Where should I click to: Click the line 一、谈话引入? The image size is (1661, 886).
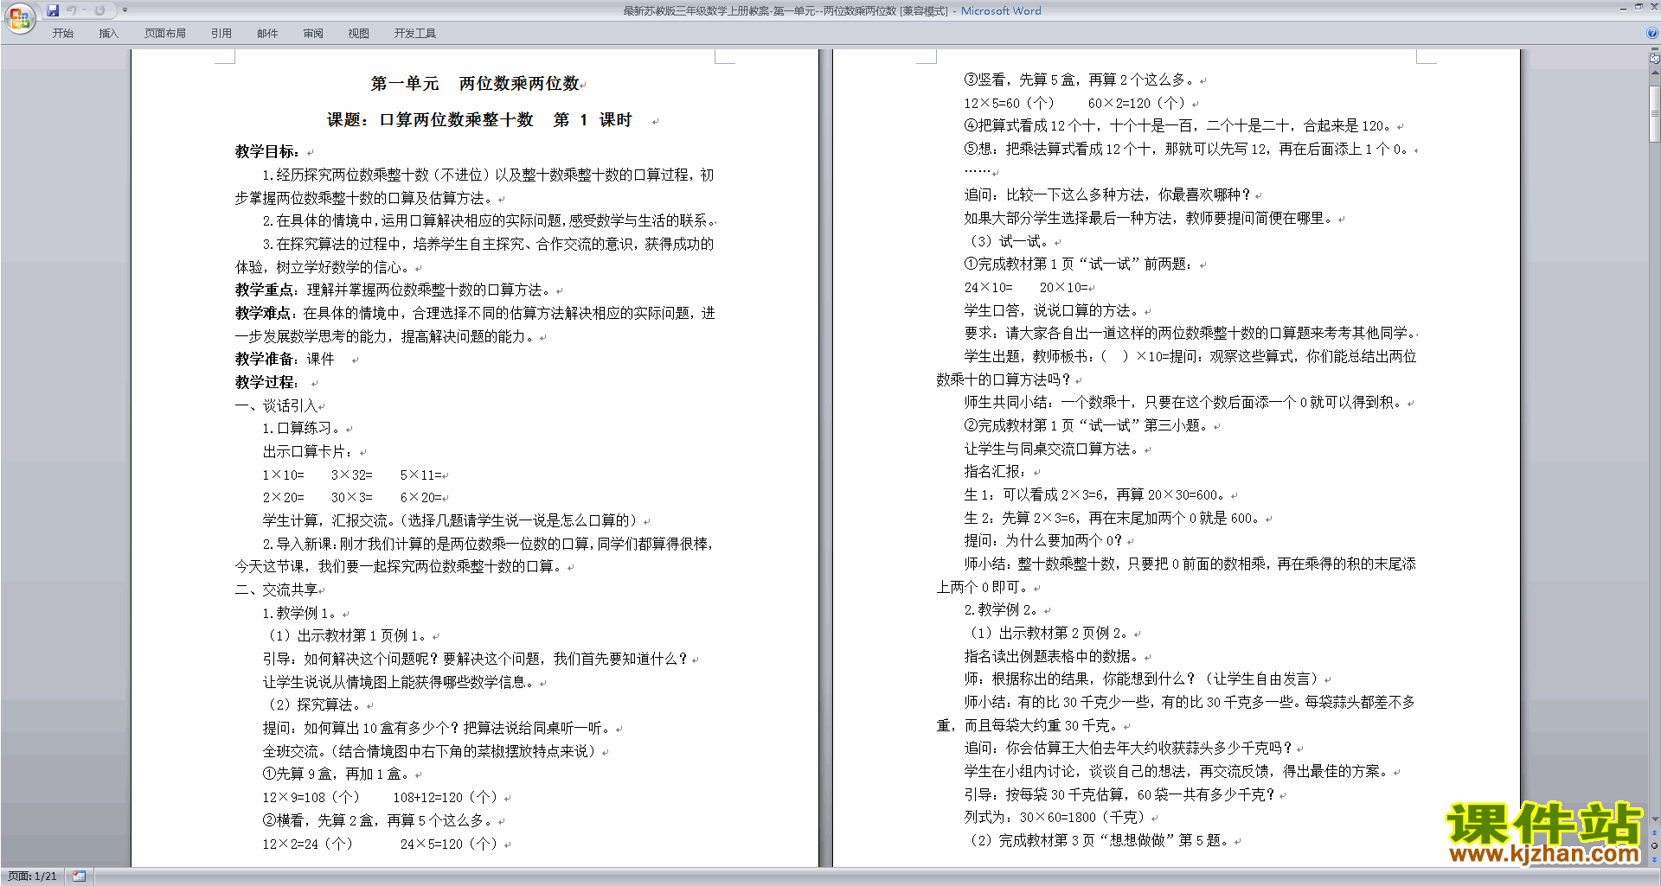point(276,405)
